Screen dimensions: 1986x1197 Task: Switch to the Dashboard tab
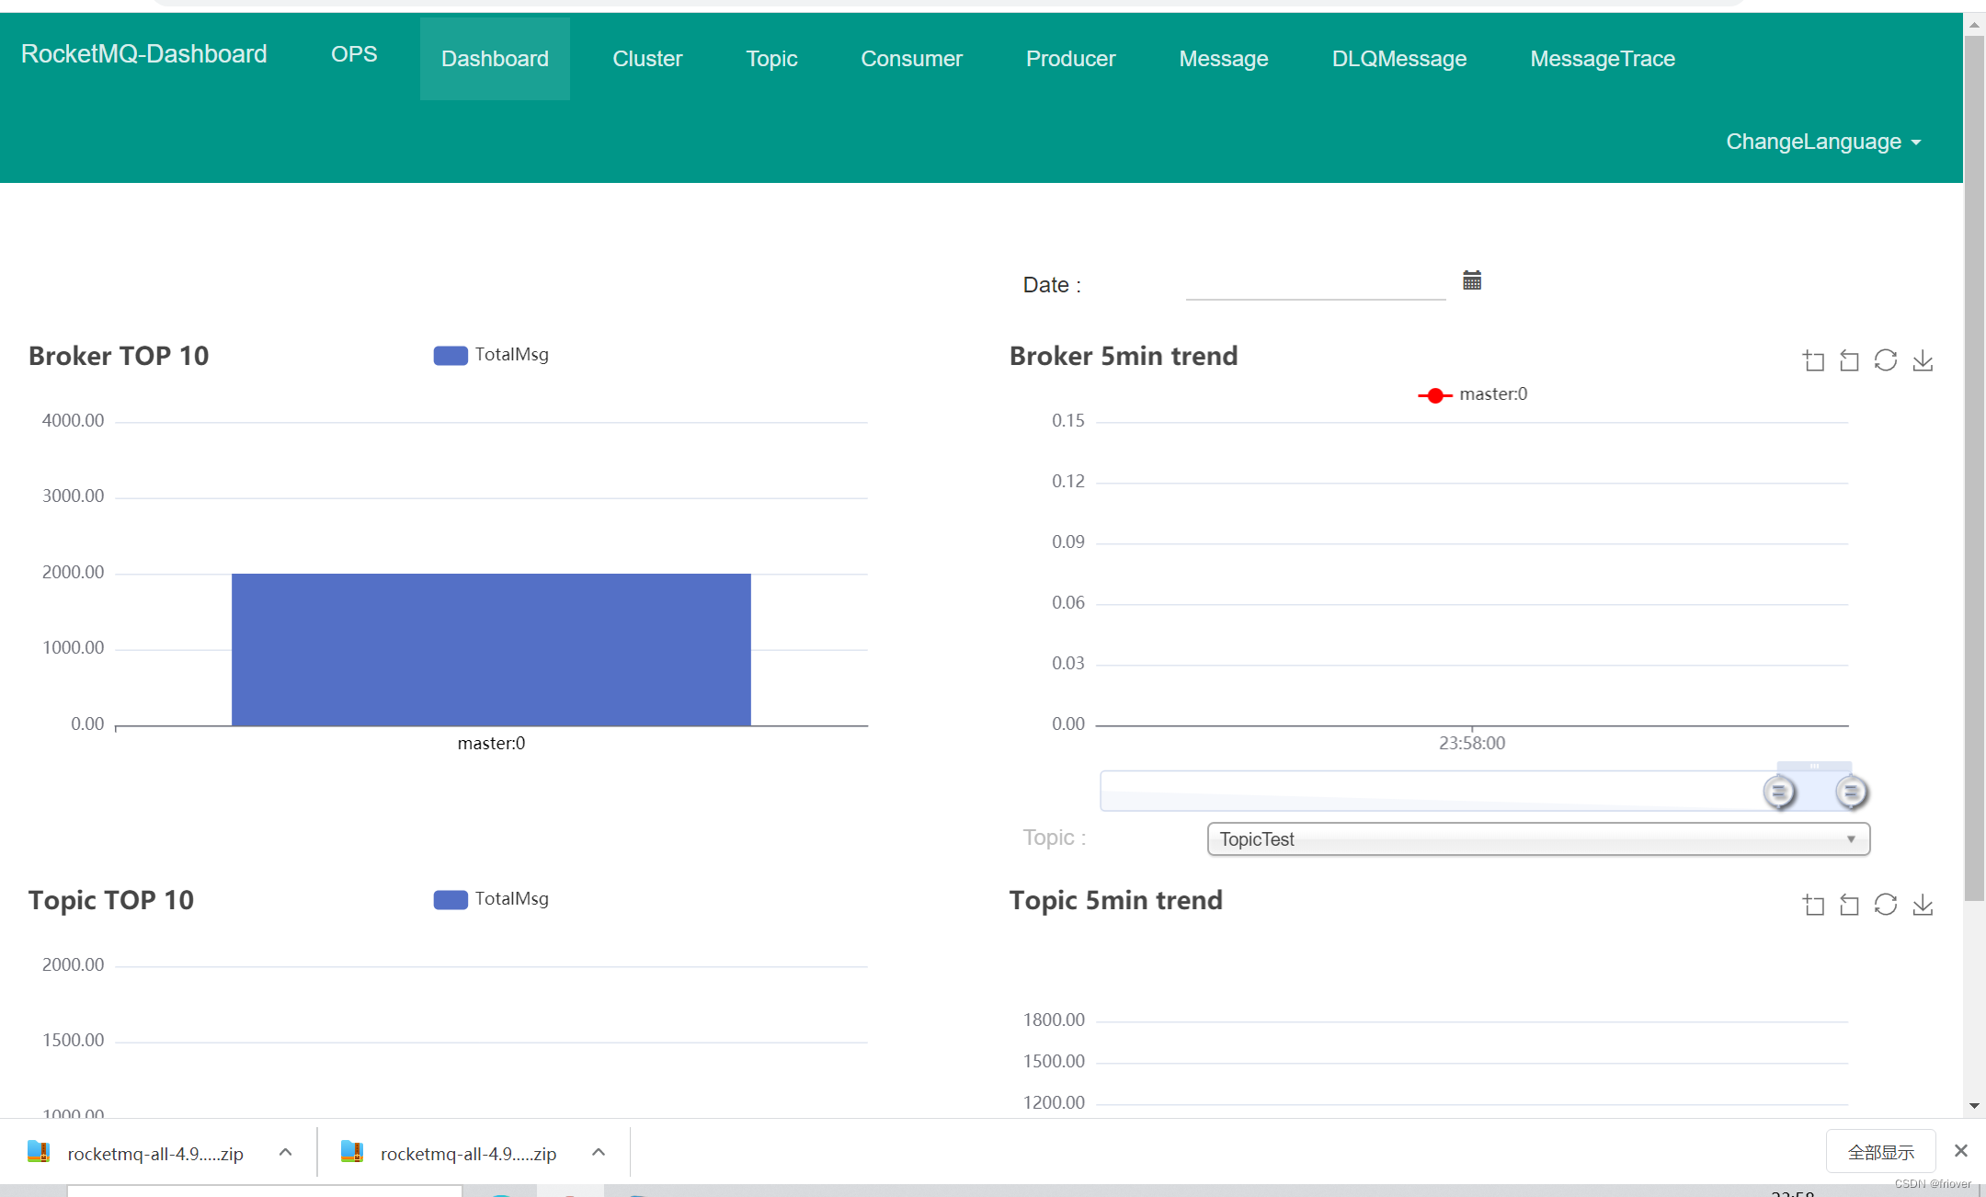click(495, 59)
